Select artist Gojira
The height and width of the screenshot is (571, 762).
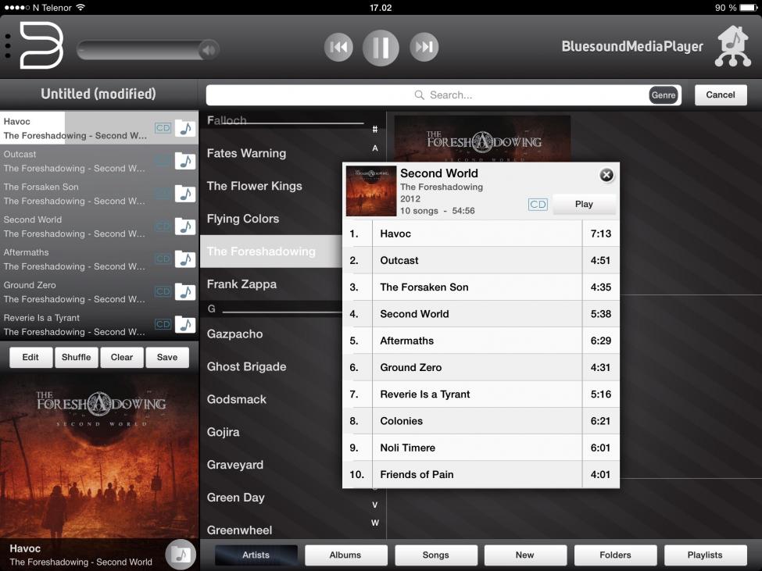[x=223, y=432]
